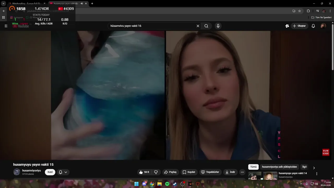Screen dimensions: 334x188
Task: Open the Chrome apps grid shortcut
Action: 3,17
